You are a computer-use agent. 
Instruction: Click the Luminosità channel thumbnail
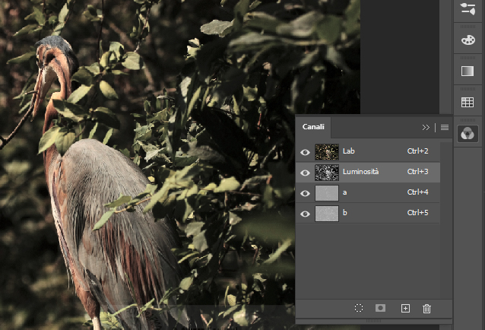click(327, 173)
